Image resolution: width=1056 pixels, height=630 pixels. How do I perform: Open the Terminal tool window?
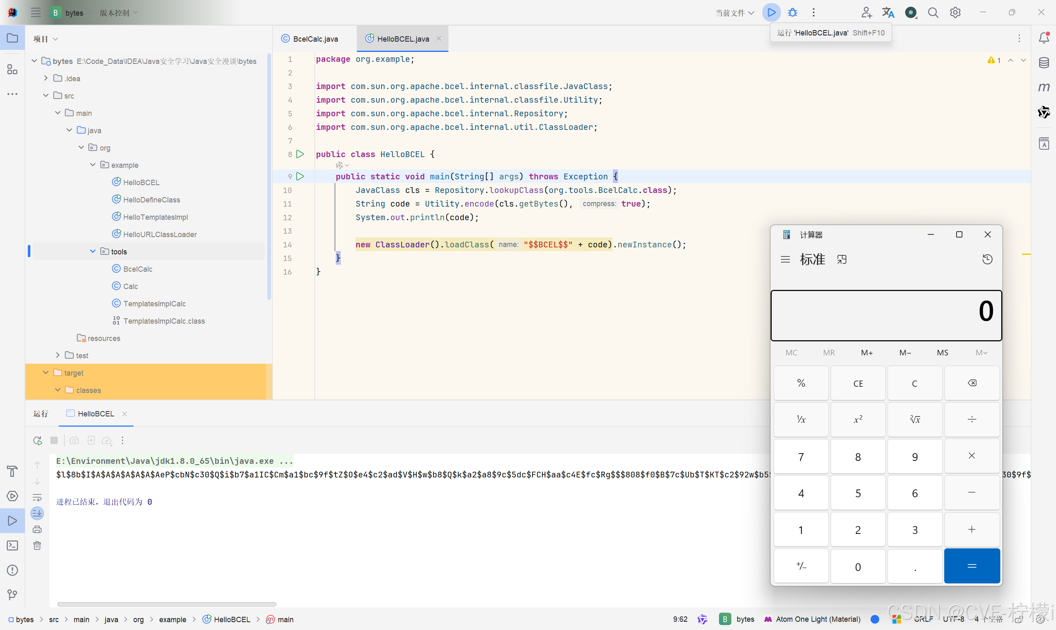[12, 545]
